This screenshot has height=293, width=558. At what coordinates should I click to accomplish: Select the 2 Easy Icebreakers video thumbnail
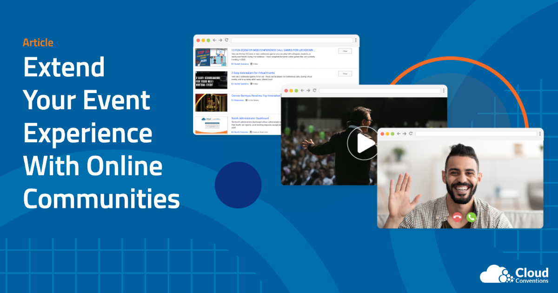[211, 80]
